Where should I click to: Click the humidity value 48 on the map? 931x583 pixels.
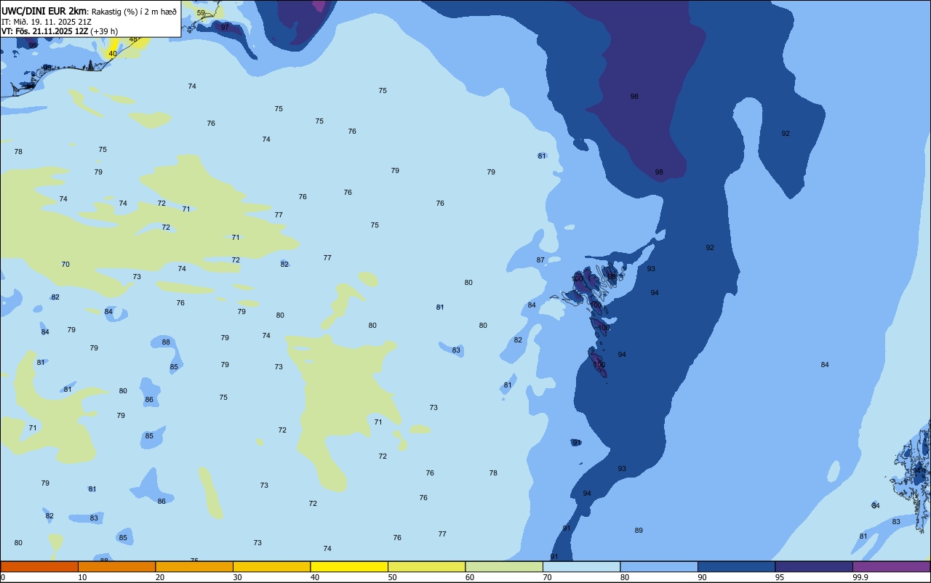pos(133,39)
